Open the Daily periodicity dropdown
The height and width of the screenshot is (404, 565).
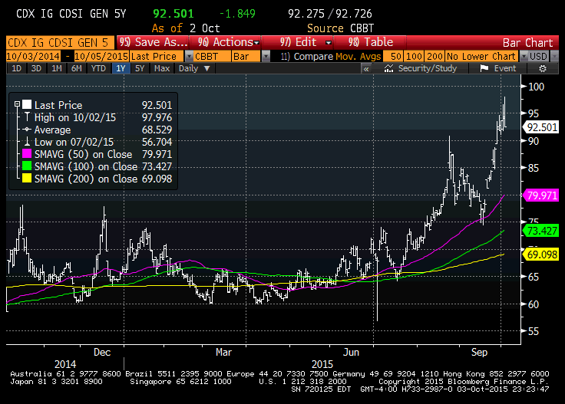(x=194, y=68)
